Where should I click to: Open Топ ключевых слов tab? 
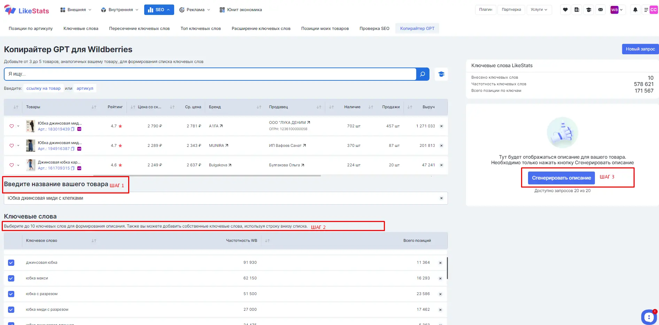pyautogui.click(x=201, y=29)
